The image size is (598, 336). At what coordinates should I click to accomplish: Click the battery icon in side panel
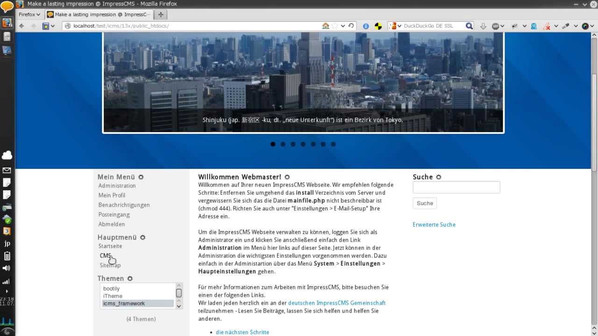[7, 256]
